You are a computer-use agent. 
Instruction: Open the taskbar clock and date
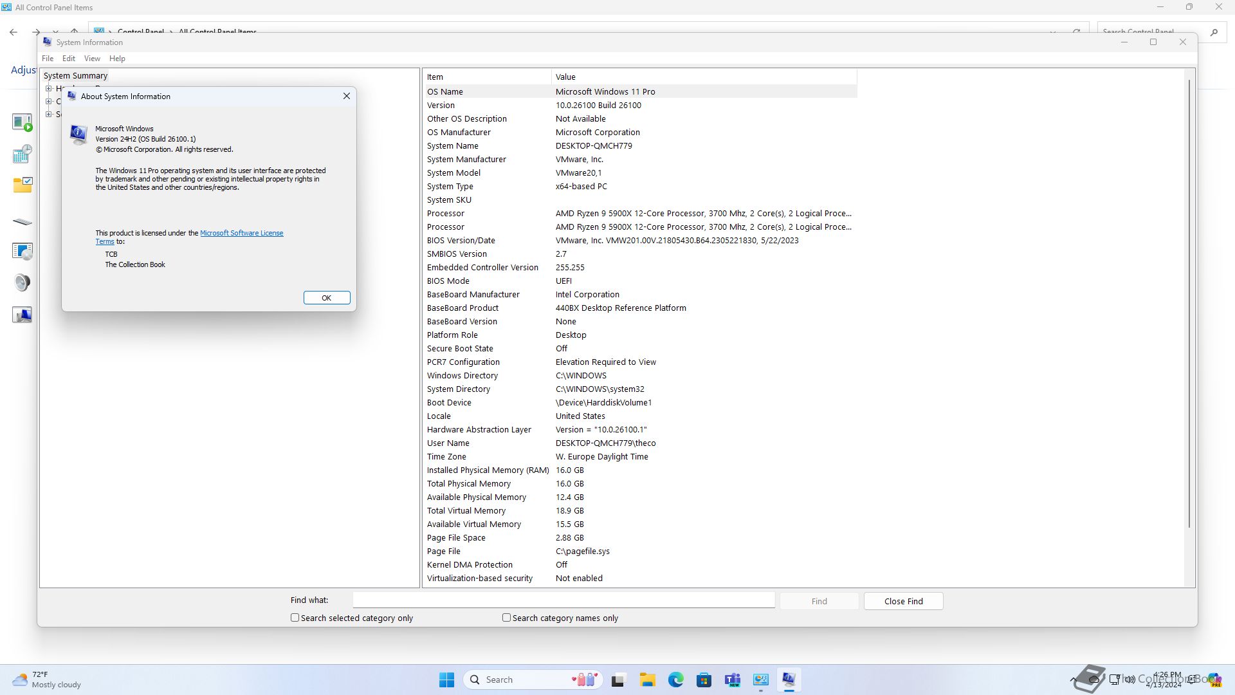[1164, 680]
